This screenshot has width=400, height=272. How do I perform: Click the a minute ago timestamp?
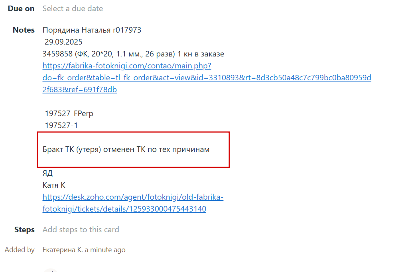(x=105, y=250)
